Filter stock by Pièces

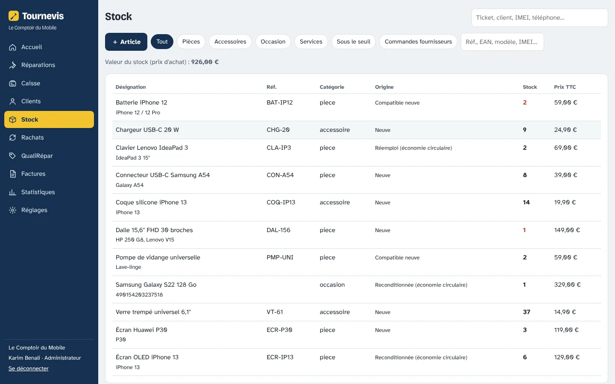pos(191,42)
